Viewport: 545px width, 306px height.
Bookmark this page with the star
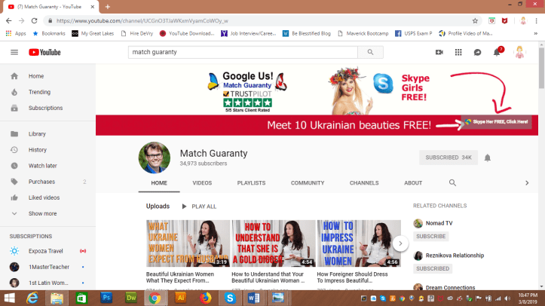click(x=475, y=21)
